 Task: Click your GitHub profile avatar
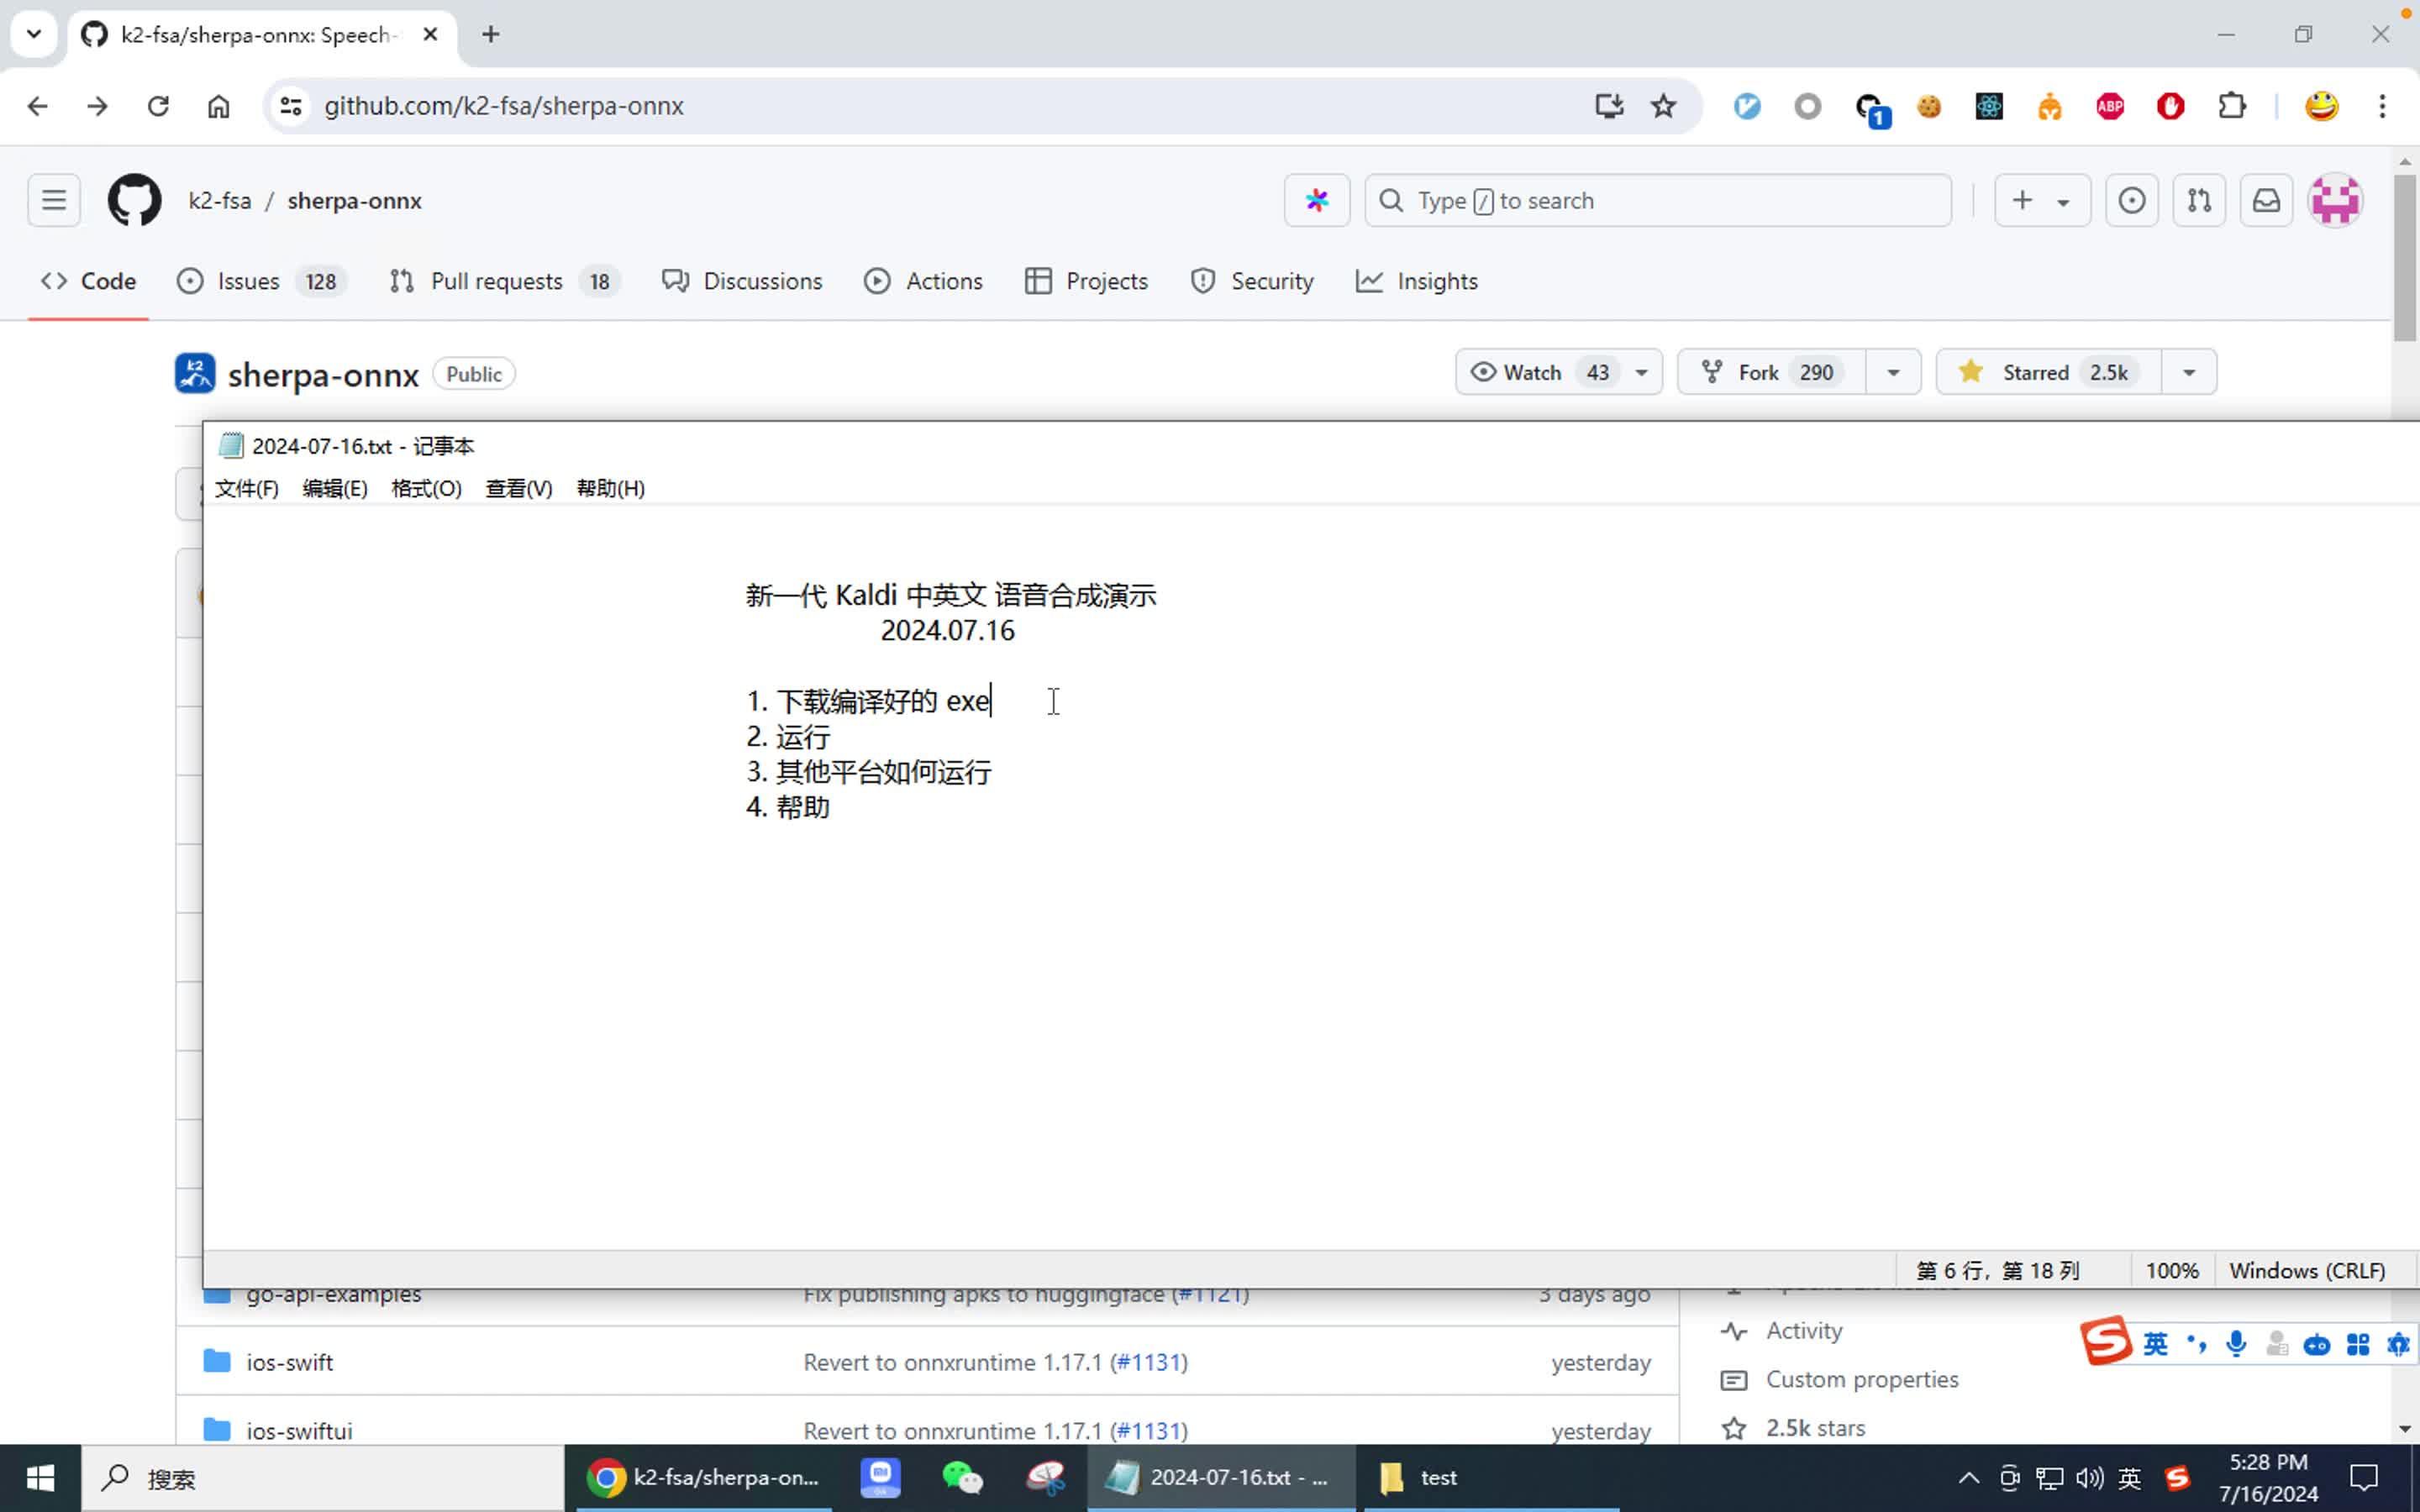coord(2336,199)
